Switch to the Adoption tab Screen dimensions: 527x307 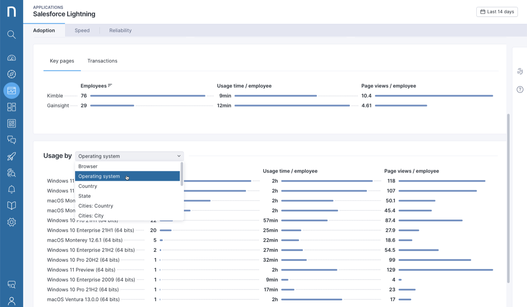click(x=44, y=30)
